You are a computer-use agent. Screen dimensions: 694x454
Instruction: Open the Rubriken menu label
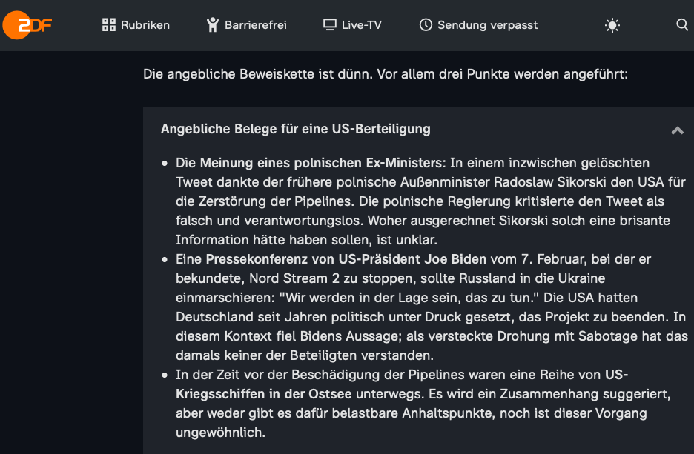(x=145, y=25)
